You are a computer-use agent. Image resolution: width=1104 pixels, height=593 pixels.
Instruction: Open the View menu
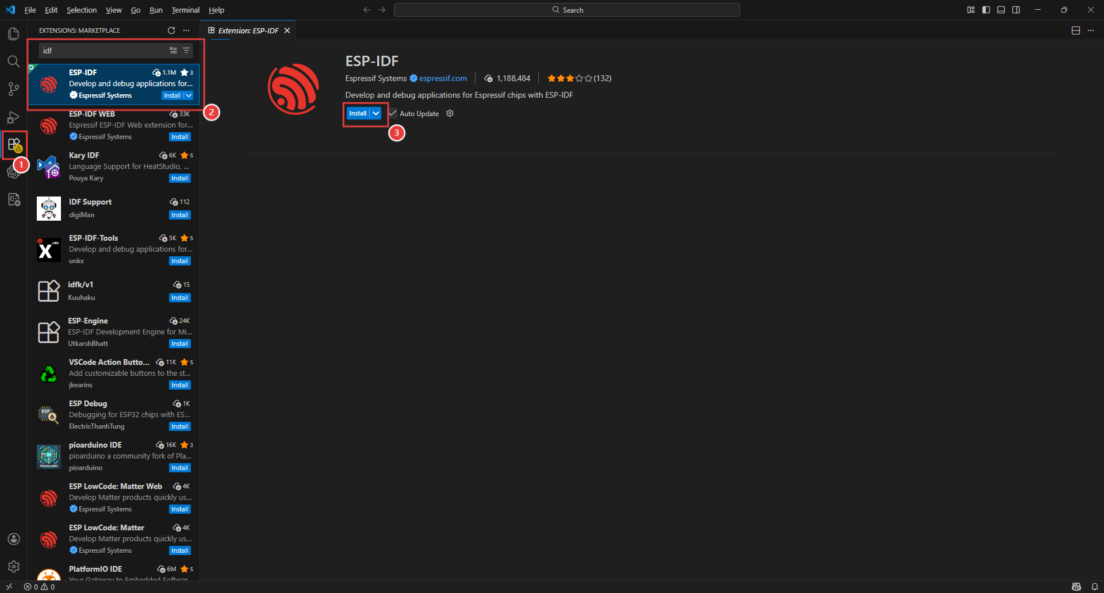point(114,10)
